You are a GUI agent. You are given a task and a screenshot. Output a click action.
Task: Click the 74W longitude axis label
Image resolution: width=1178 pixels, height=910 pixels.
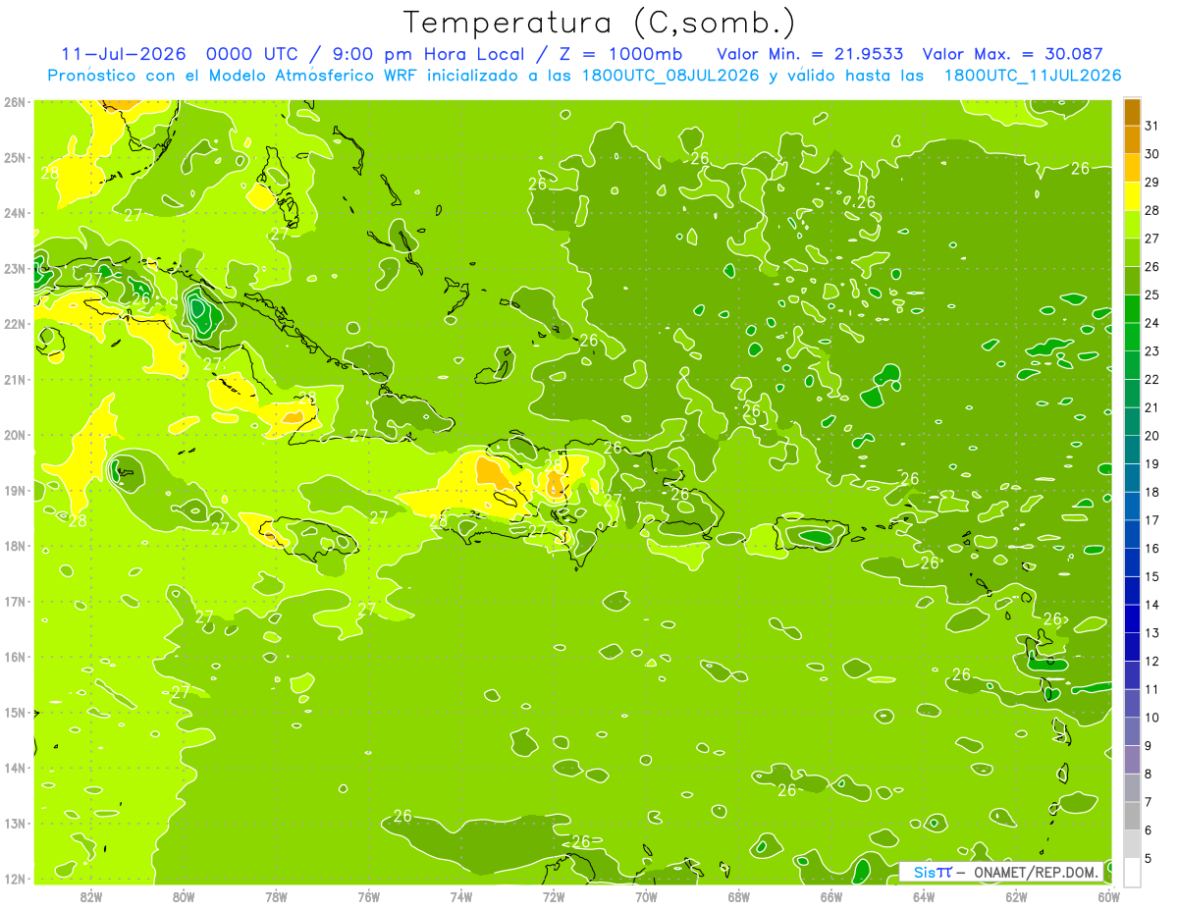461,896
